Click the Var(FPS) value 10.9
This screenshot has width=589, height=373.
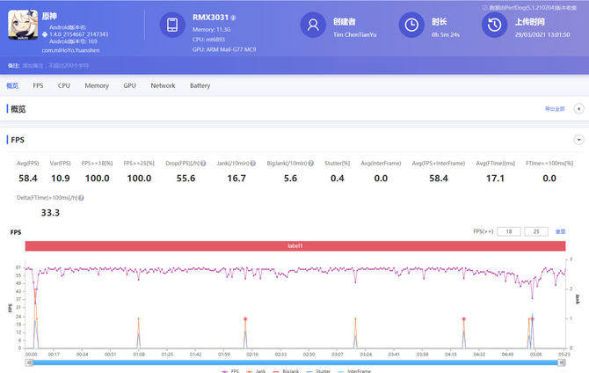[x=60, y=179]
